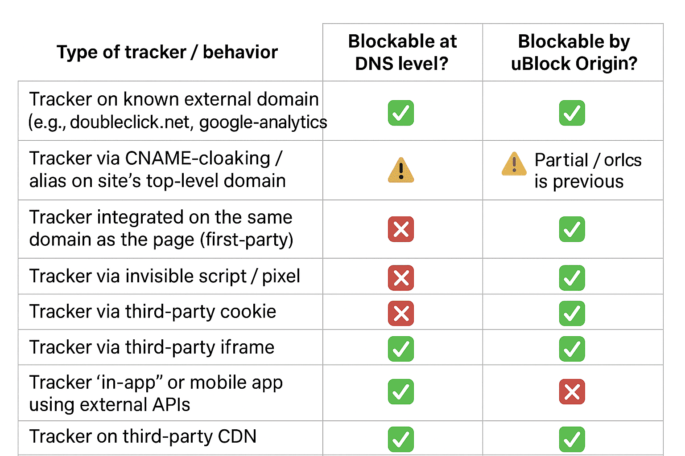This screenshot has width=685, height=456.
Task: Click the uBlock checkmark for known external domain
Action: pos(572,113)
